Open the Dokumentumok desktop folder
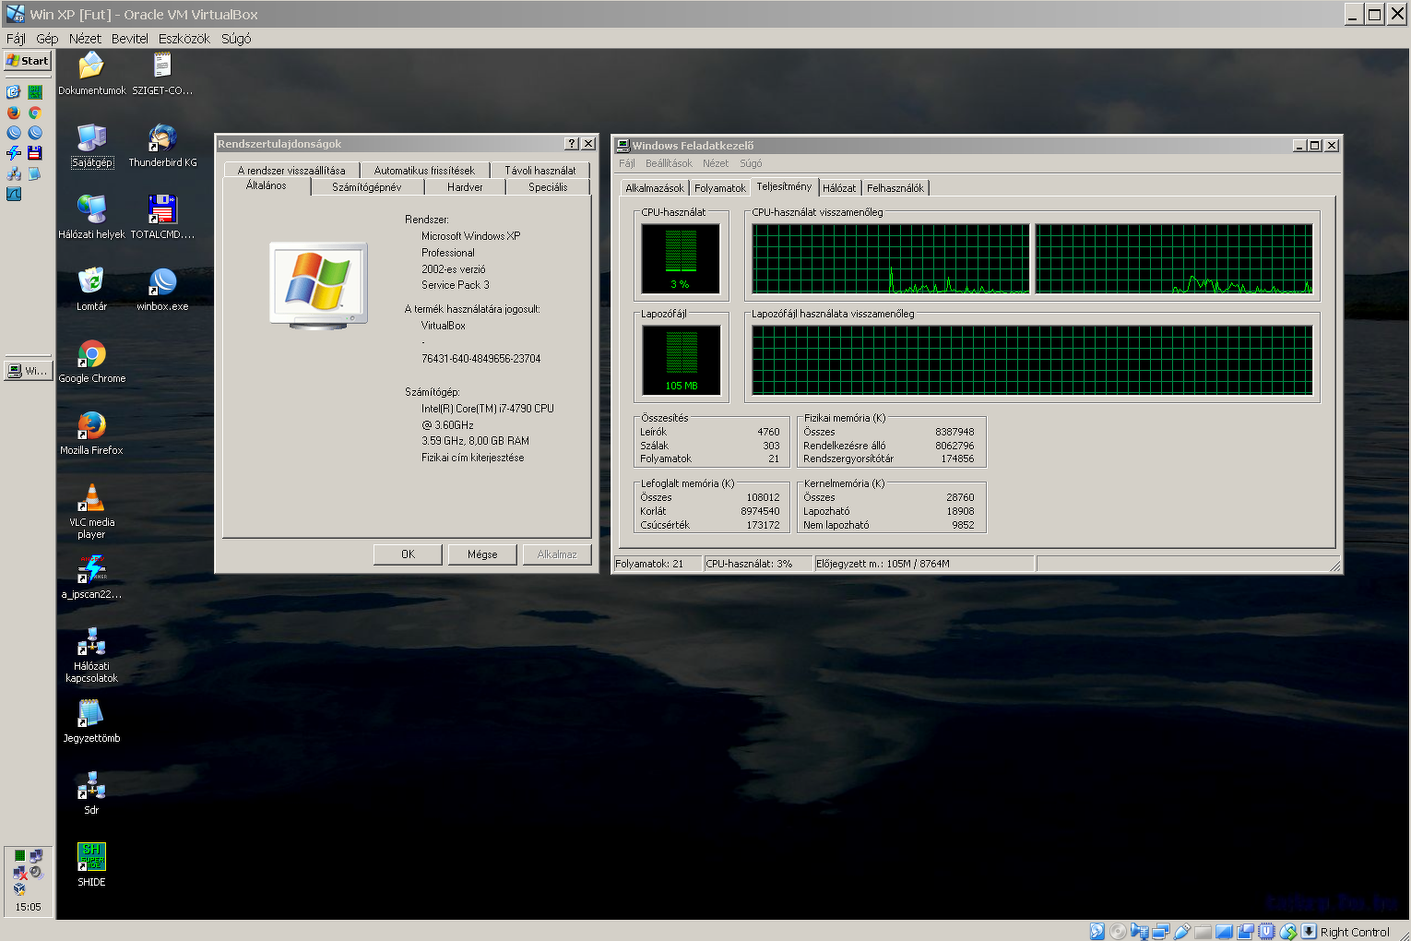1411x941 pixels. point(91,73)
